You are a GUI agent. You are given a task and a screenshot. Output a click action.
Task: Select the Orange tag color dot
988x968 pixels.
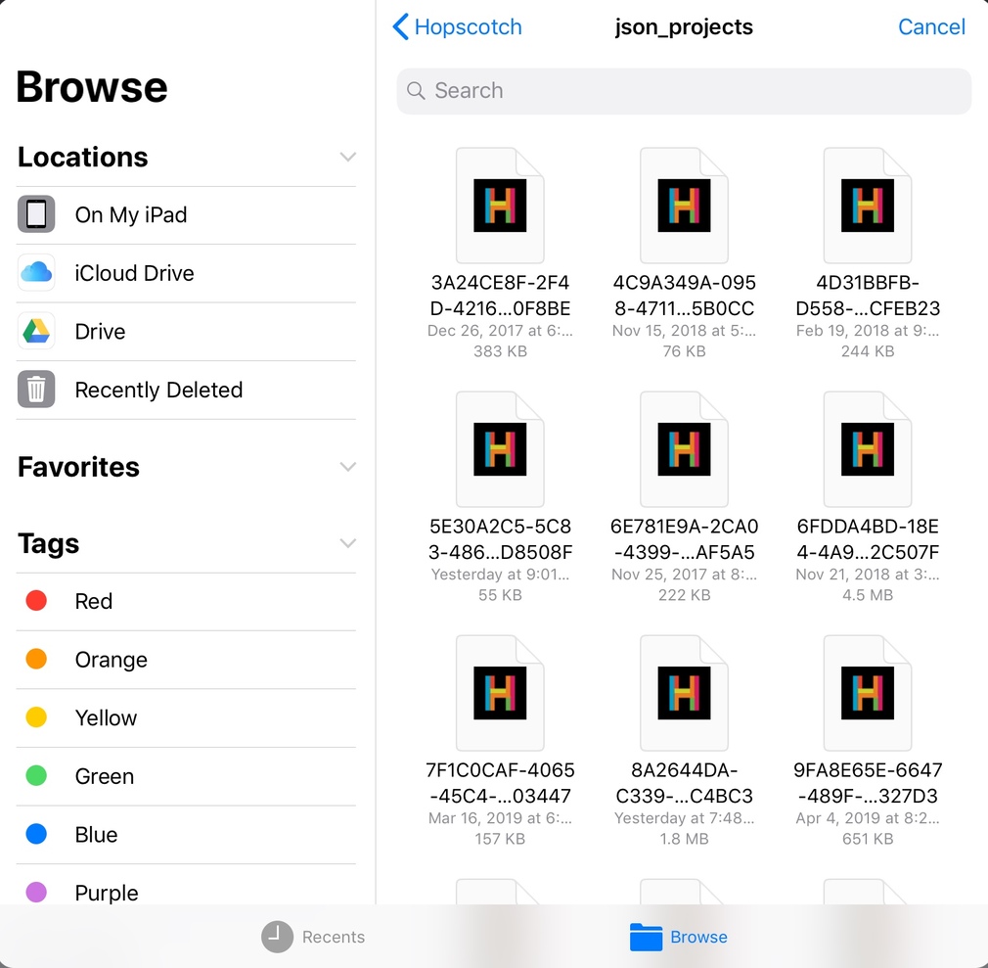(36, 659)
